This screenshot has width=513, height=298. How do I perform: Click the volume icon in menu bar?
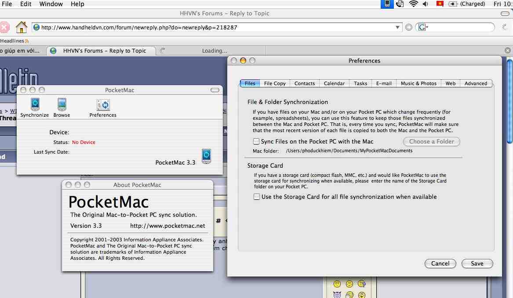coord(426,4)
